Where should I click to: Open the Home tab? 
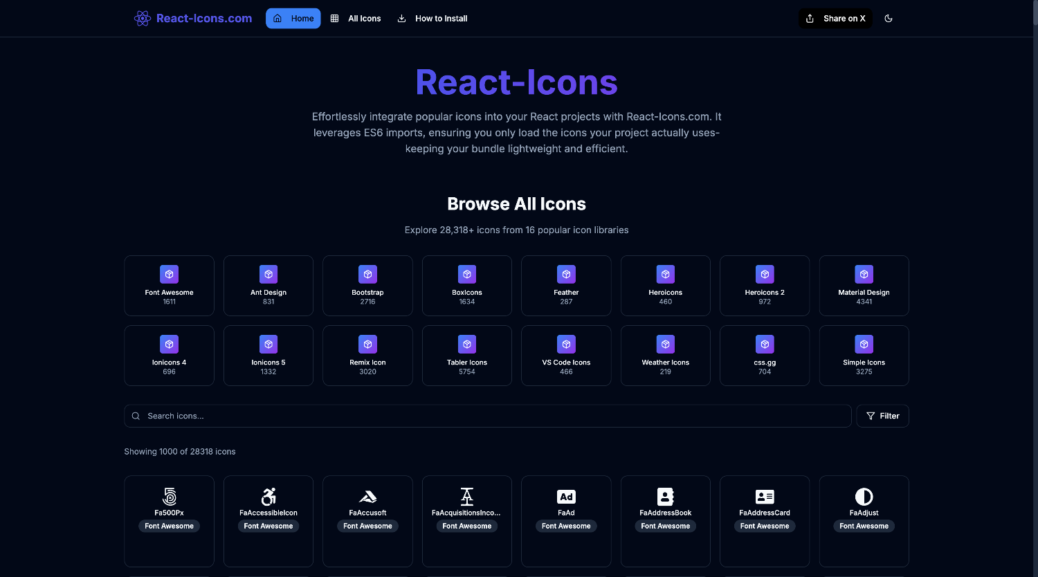293,19
